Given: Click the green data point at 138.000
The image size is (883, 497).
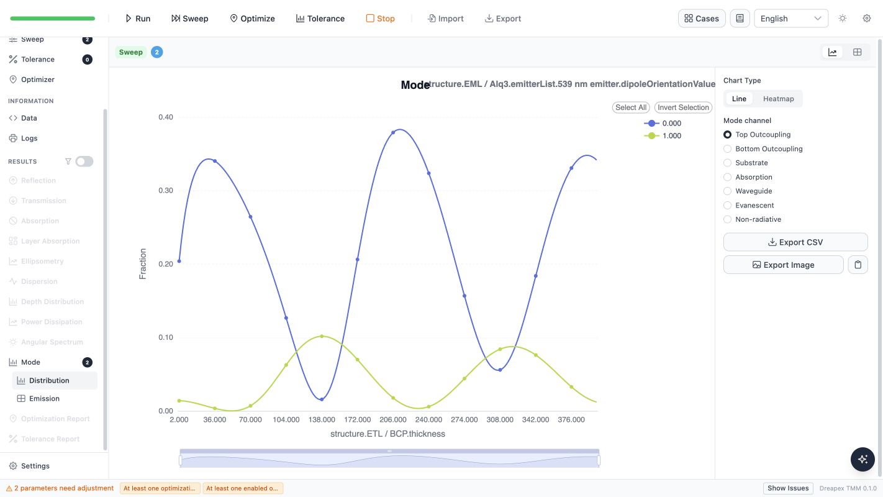Looking at the screenshot, I should pyautogui.click(x=322, y=336).
